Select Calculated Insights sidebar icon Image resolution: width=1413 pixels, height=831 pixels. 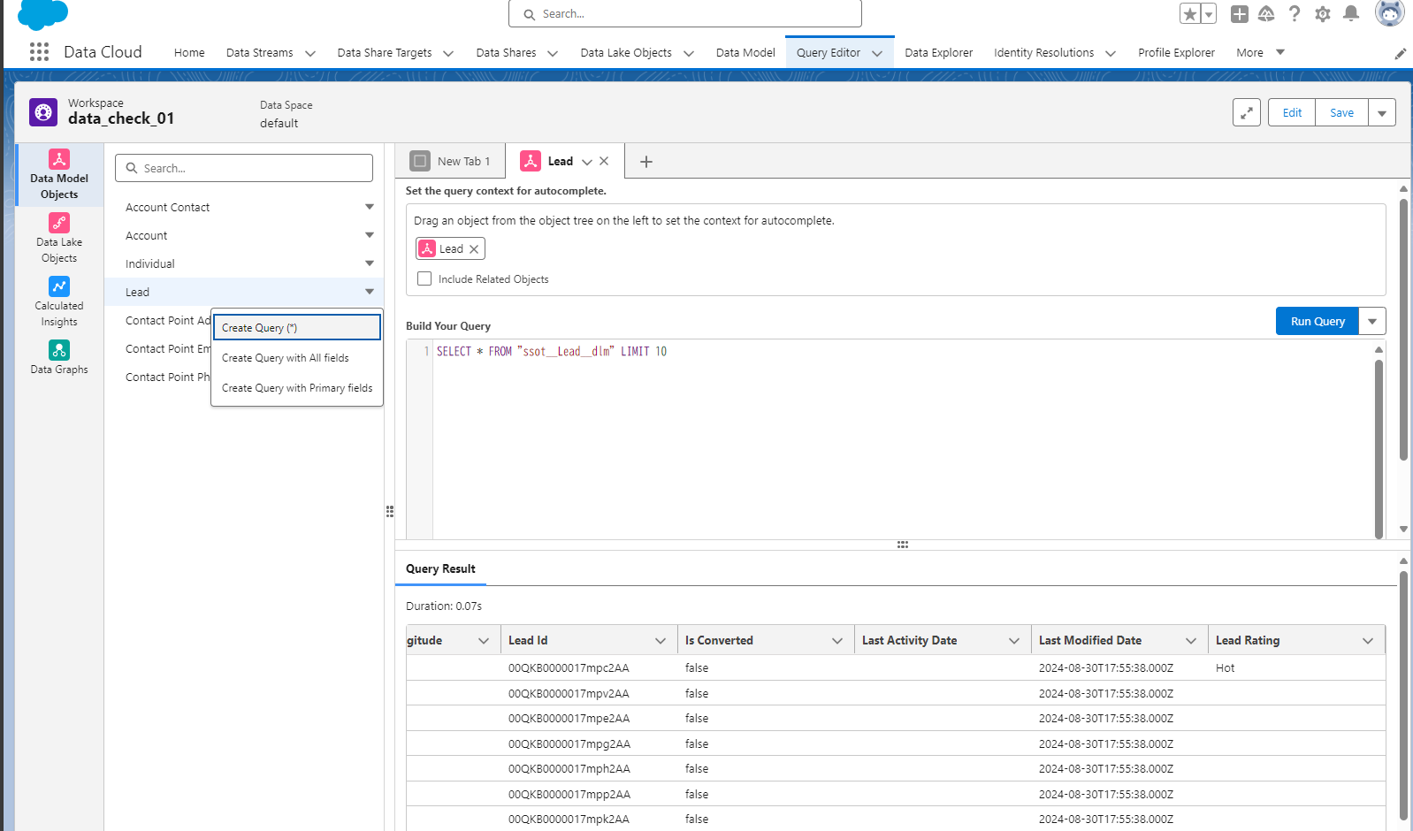[x=59, y=302]
